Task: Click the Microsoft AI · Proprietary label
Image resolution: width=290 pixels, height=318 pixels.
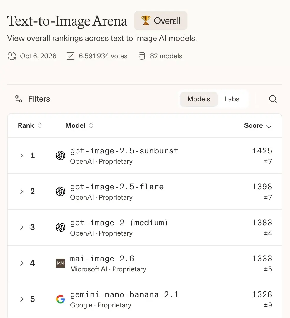Action: pos(108,269)
